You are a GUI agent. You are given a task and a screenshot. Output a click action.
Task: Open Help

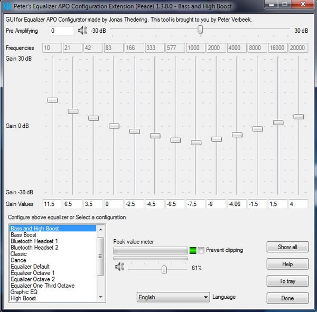[x=287, y=264]
